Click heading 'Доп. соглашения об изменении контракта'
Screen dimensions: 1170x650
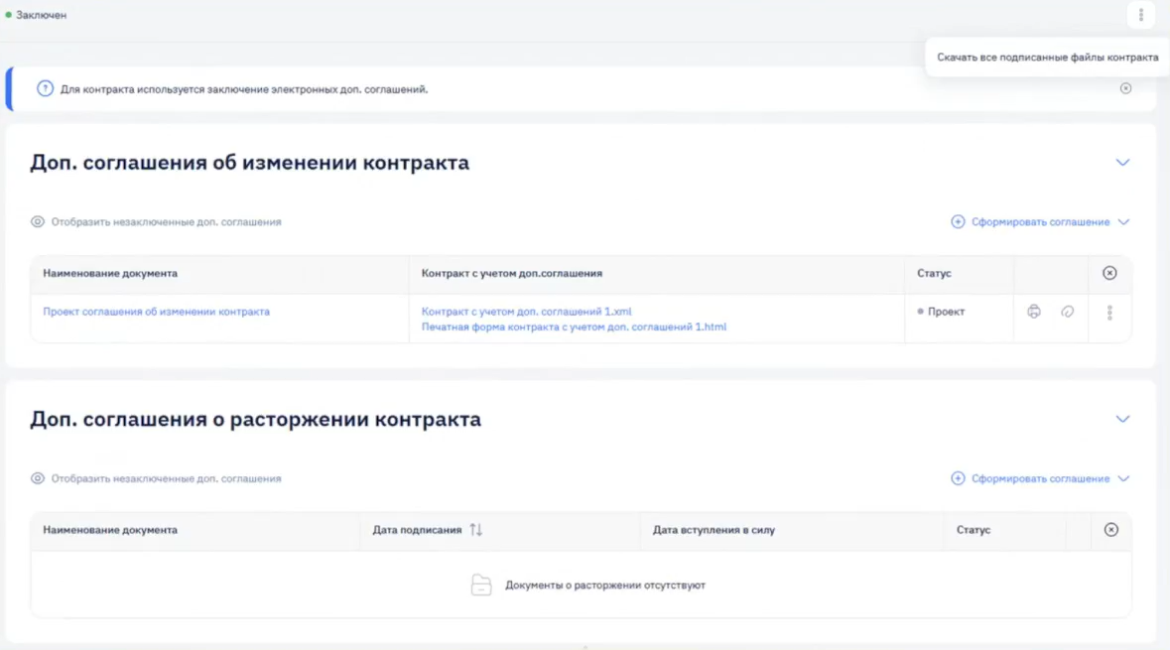(x=249, y=163)
